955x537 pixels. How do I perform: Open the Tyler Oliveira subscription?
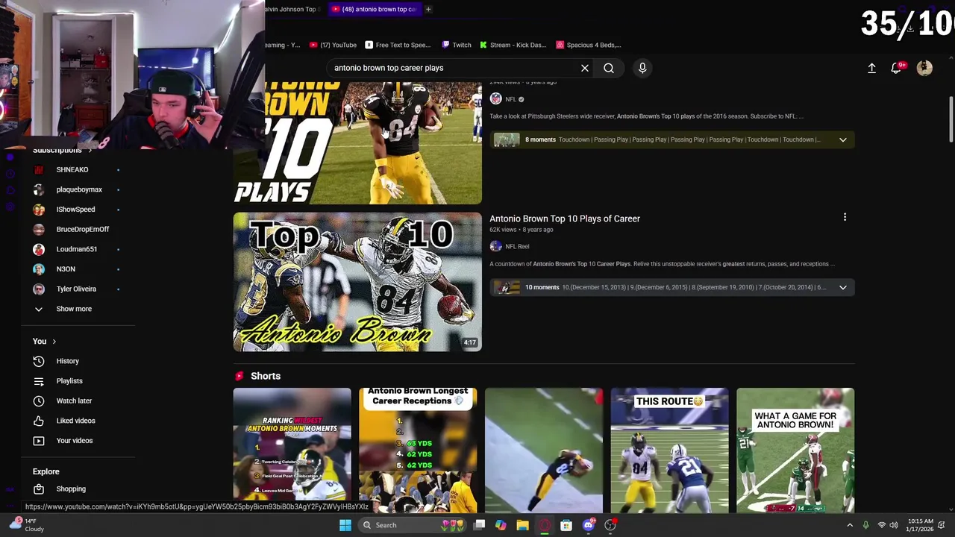pos(78,289)
